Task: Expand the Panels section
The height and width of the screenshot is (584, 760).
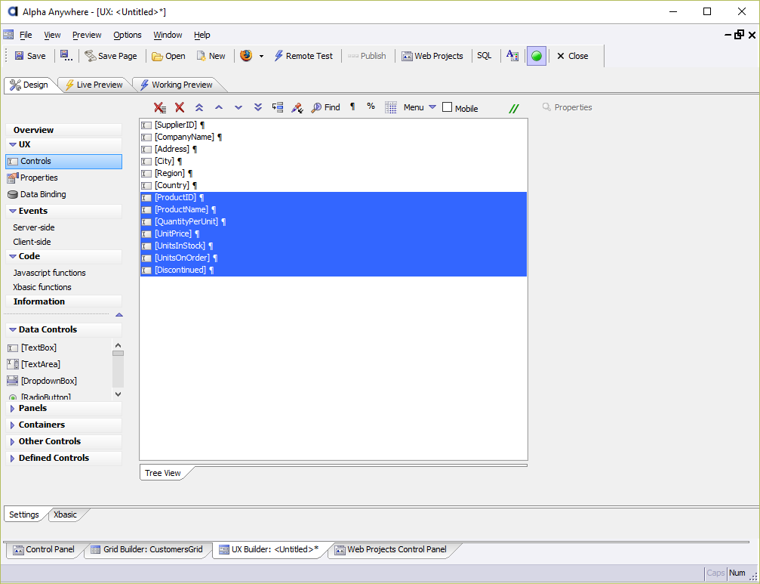Action: tap(13, 409)
